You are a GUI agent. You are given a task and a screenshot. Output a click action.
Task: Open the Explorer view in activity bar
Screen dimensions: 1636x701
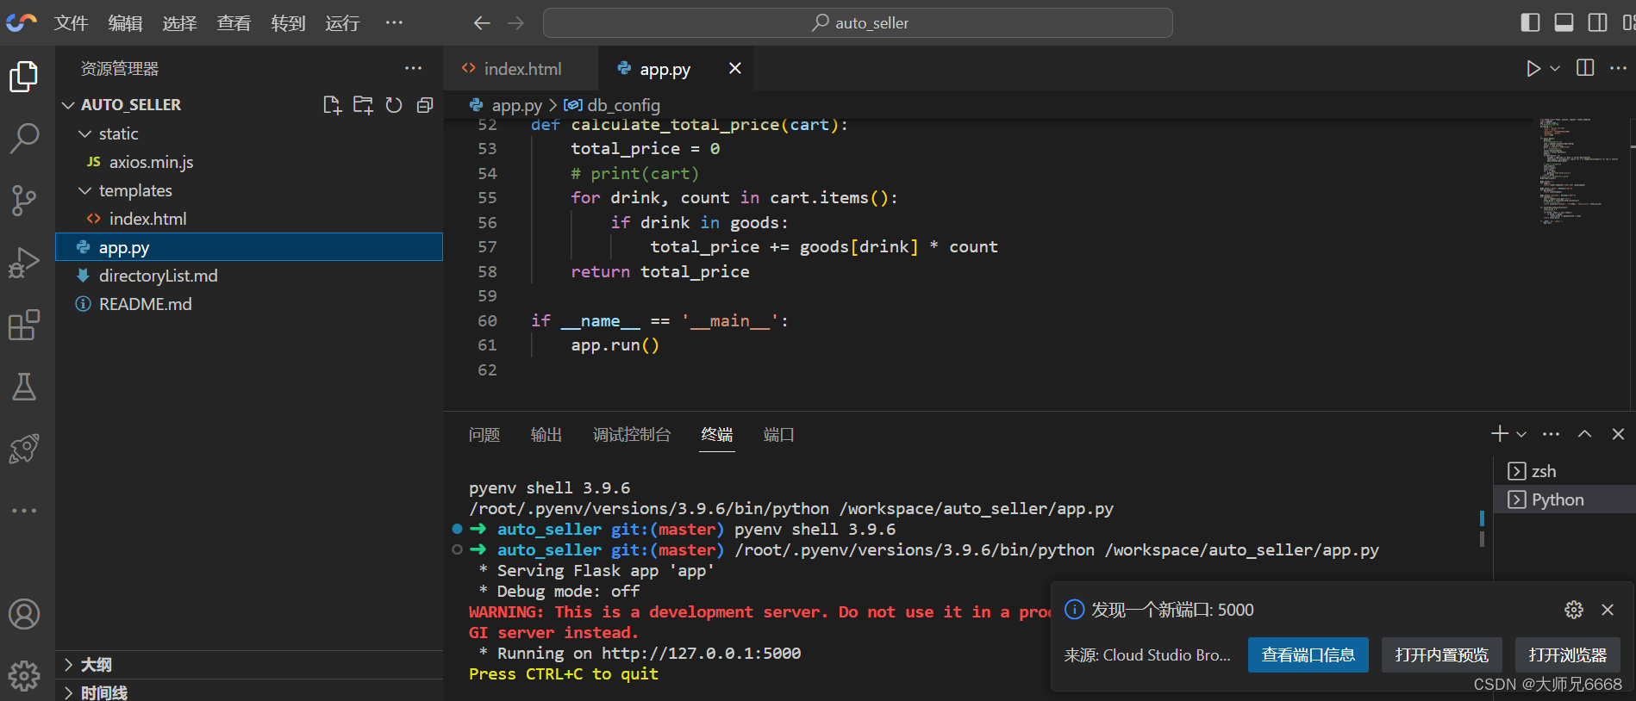24,77
